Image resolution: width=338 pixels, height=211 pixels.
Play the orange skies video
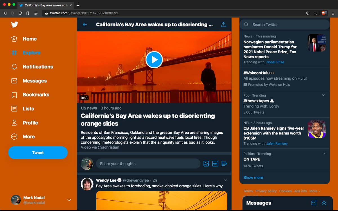click(154, 60)
